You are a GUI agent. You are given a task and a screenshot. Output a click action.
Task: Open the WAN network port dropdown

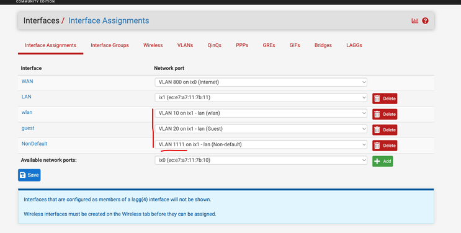point(261,82)
